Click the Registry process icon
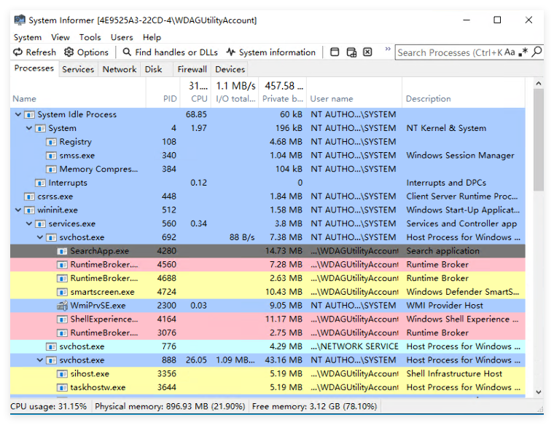 (x=51, y=142)
